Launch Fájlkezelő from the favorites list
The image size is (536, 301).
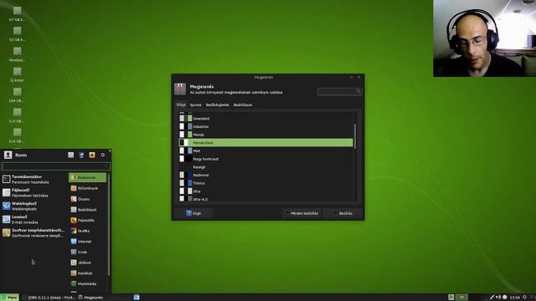point(33,192)
